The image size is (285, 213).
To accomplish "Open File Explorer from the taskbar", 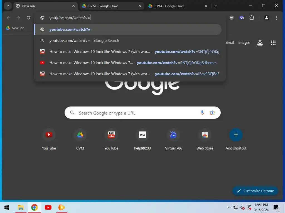I will pos(21,207).
